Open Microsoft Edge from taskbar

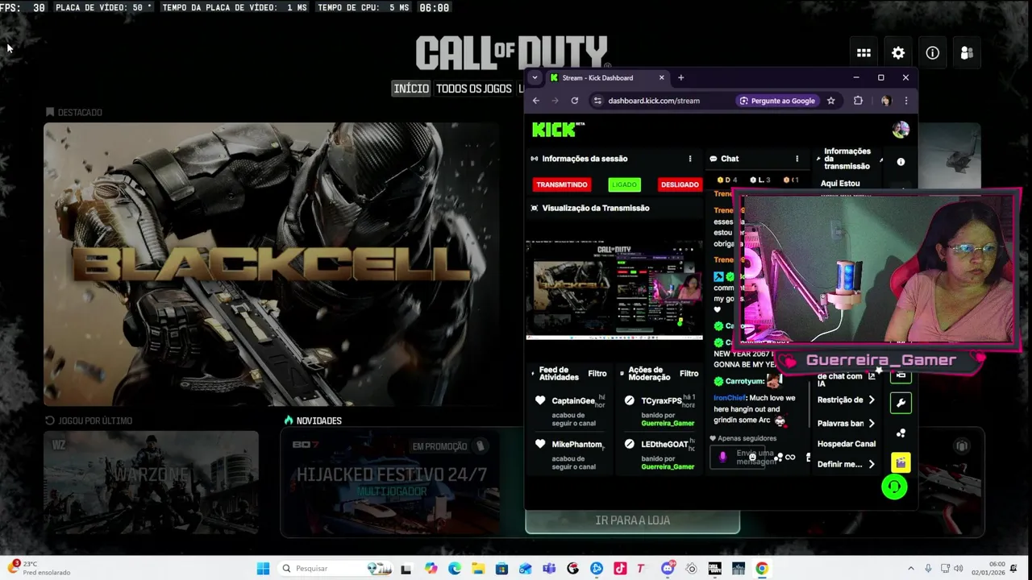tap(454, 569)
